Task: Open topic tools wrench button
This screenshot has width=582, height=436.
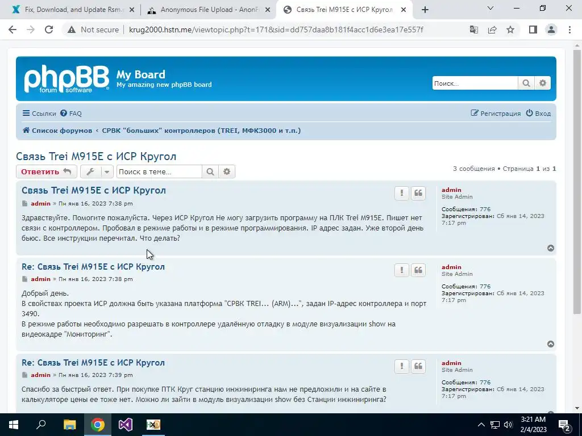Action: coord(90,171)
